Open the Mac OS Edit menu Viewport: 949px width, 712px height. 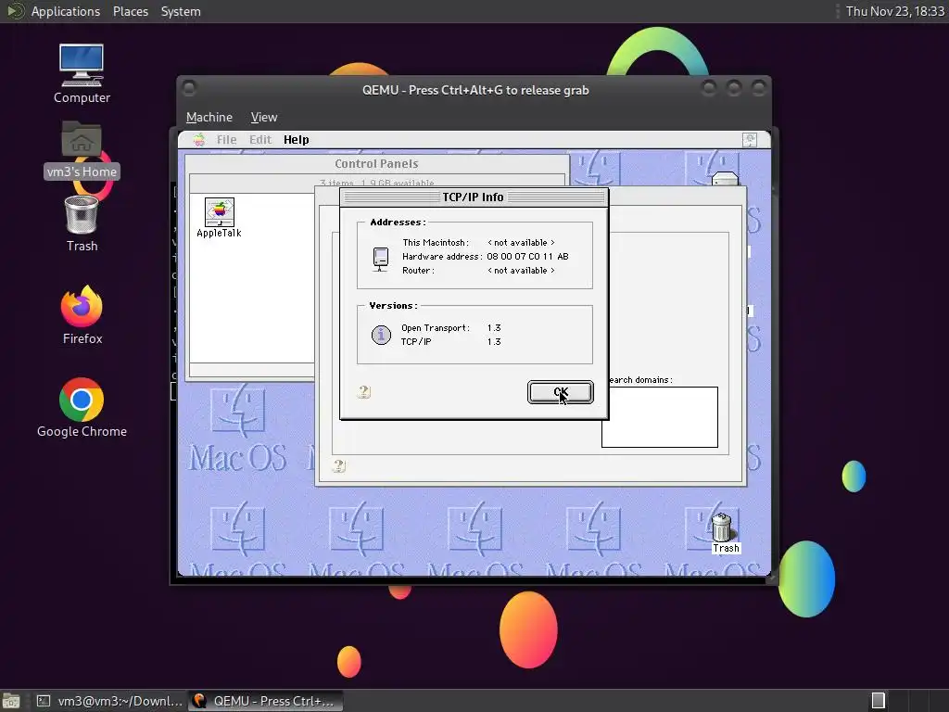click(x=260, y=140)
